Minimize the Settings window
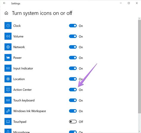This screenshot has height=133, width=141. point(121,3)
